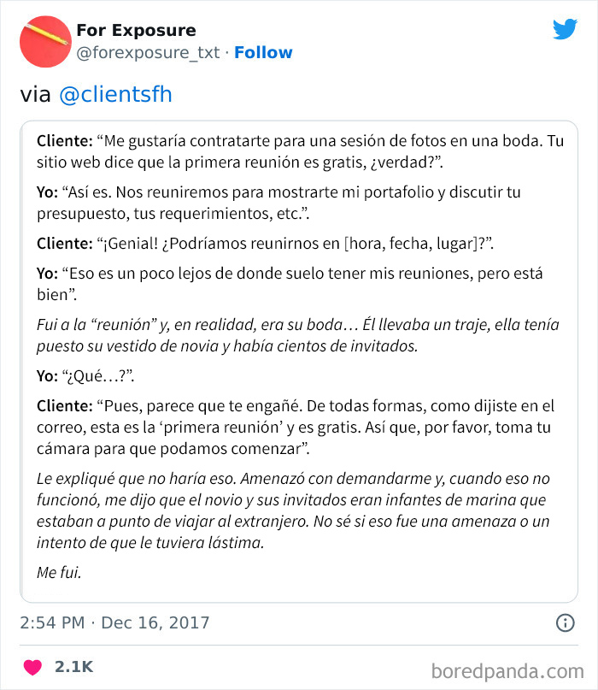598x690 pixels.
Task: Open Twitter via the bird logo icon
Action: [x=564, y=28]
